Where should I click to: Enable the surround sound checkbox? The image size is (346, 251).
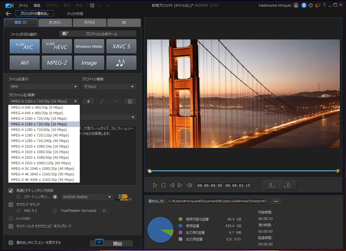[11, 205]
